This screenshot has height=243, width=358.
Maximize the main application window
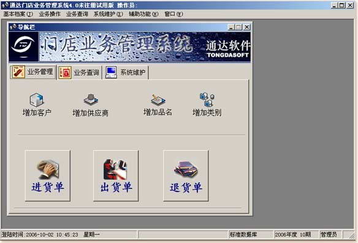coord(342,6)
